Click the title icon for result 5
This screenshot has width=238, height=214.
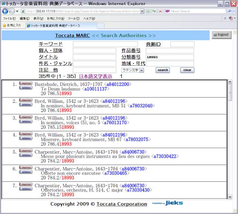(26, 155)
